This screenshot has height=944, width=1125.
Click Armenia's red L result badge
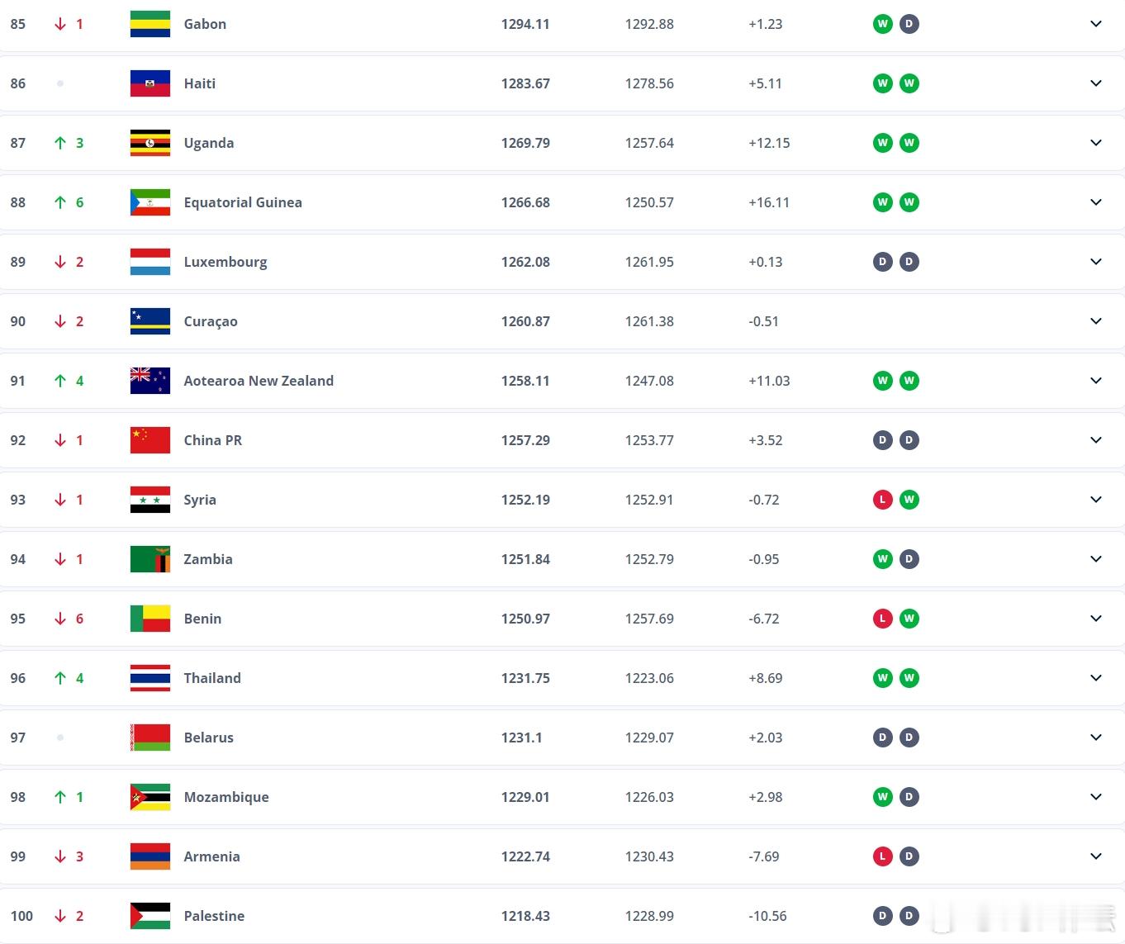point(883,856)
